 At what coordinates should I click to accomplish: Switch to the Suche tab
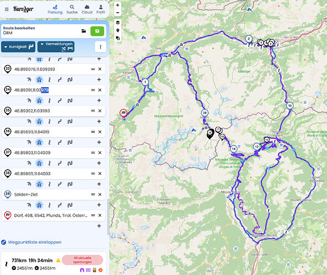pyautogui.click(x=72, y=9)
